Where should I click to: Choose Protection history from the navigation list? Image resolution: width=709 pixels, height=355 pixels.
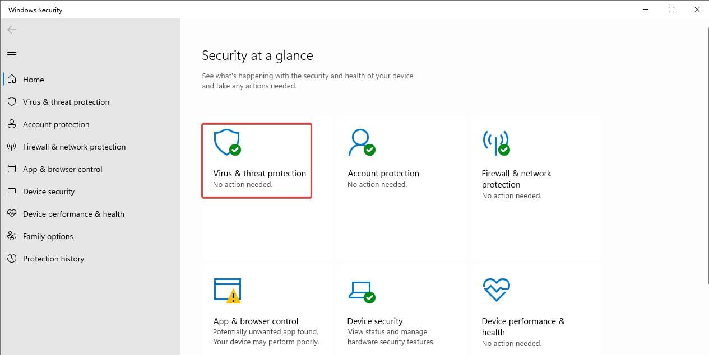click(x=53, y=259)
